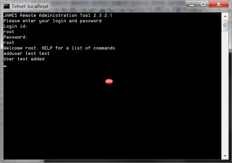The height and width of the screenshot is (163, 232).
Task: Click the blinking terminal cursor
Action: [x=5, y=66]
